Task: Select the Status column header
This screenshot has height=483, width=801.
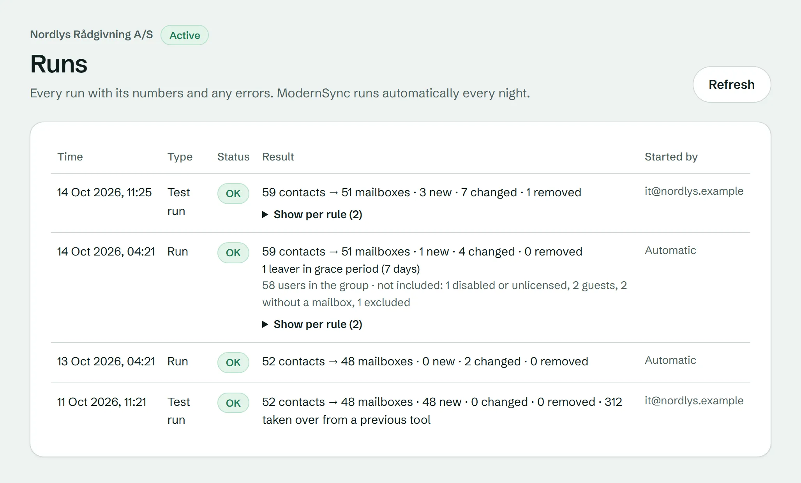Action: point(233,157)
